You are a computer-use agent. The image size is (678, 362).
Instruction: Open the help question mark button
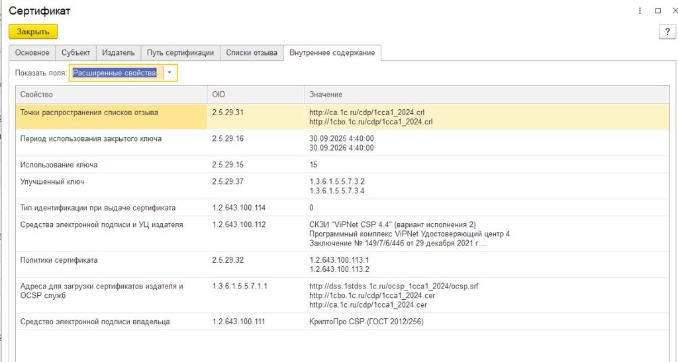click(x=666, y=32)
